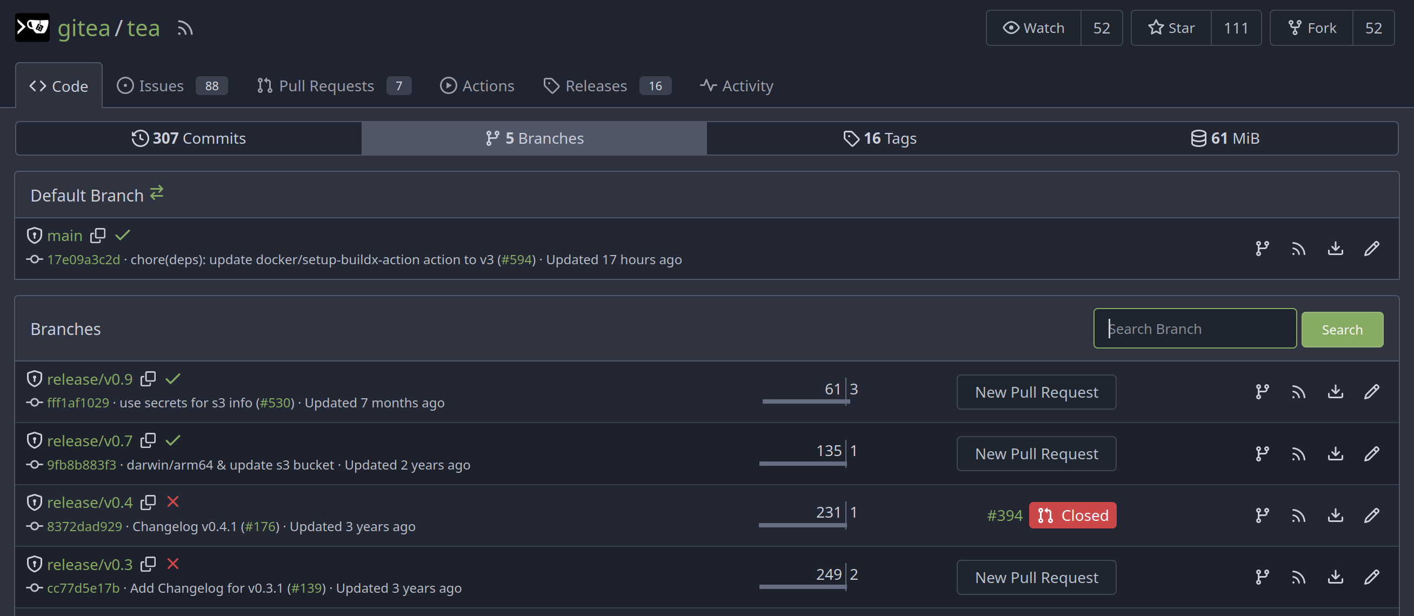Image resolution: width=1414 pixels, height=616 pixels.
Task: Download the release/v0.3 branch
Action: click(1335, 577)
